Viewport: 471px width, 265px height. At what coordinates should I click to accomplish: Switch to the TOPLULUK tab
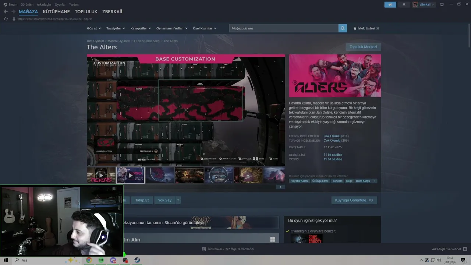pyautogui.click(x=86, y=12)
